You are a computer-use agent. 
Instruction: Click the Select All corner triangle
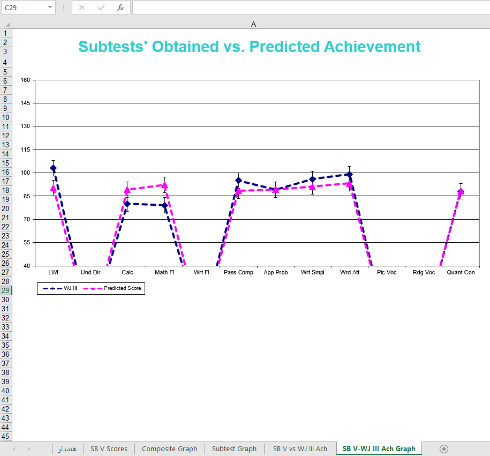point(6,24)
